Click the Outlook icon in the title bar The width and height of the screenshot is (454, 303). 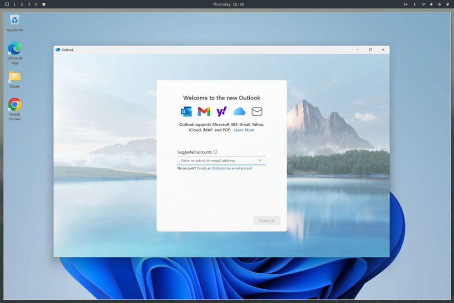58,50
